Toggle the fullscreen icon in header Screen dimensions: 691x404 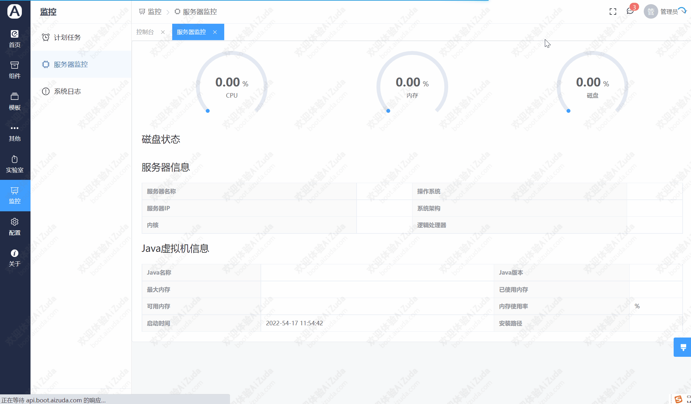pos(613,12)
